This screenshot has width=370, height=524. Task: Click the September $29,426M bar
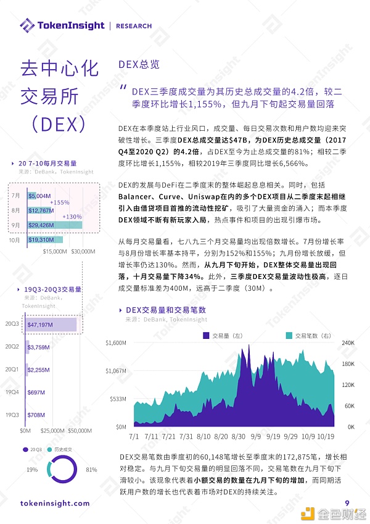pos(54,225)
